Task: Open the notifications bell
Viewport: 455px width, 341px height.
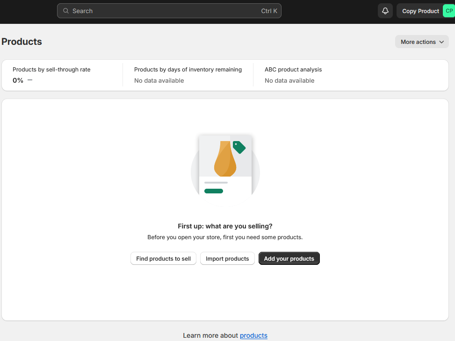Action: [385, 11]
